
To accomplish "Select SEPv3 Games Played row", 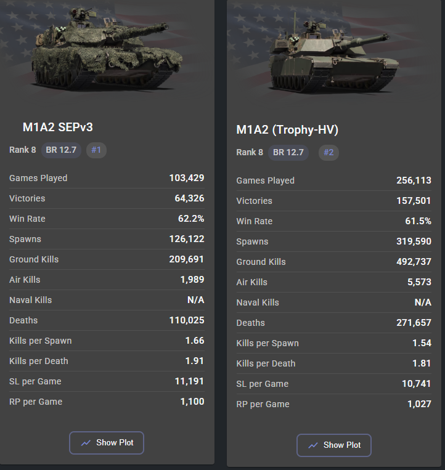I will coord(107,178).
